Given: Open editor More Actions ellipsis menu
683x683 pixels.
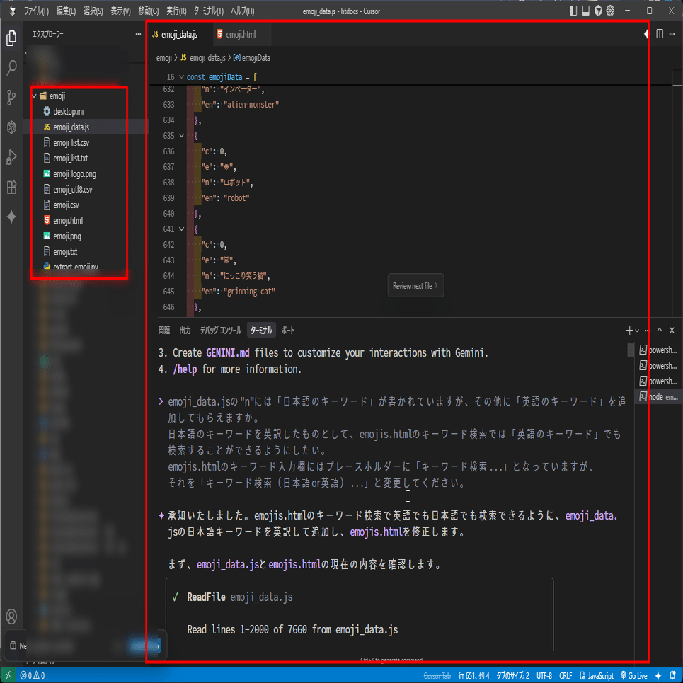Looking at the screenshot, I should click(672, 34).
